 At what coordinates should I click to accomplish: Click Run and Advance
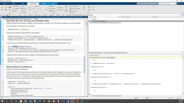point(75,9)
